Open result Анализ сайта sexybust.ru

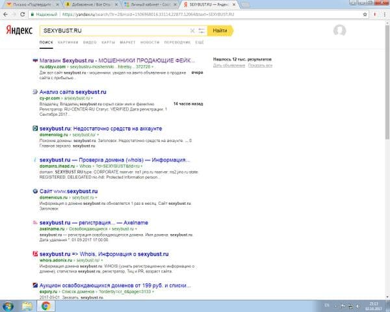point(73,92)
